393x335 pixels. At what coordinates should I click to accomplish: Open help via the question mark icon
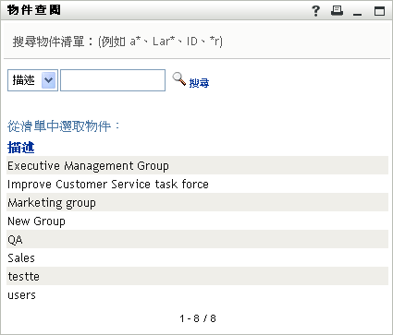(x=316, y=11)
